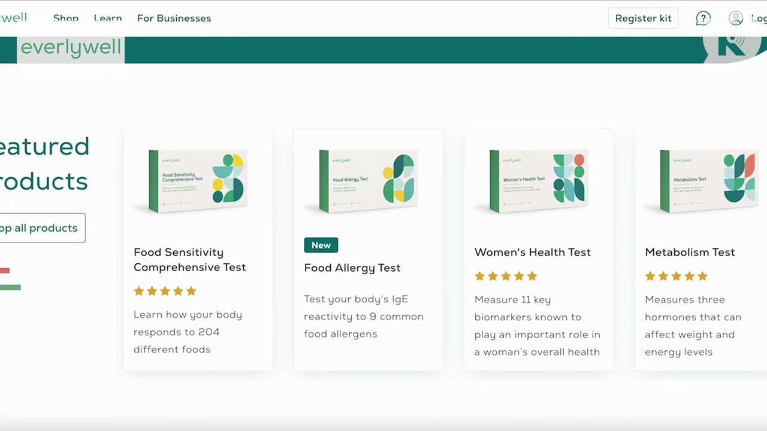Image resolution: width=767 pixels, height=431 pixels.
Task: Click the user account profile icon
Action: [x=736, y=19]
